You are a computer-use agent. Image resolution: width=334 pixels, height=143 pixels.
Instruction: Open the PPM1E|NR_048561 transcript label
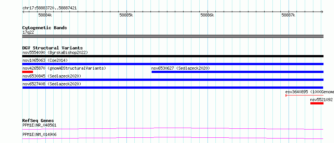pyautogui.click(x=39, y=125)
